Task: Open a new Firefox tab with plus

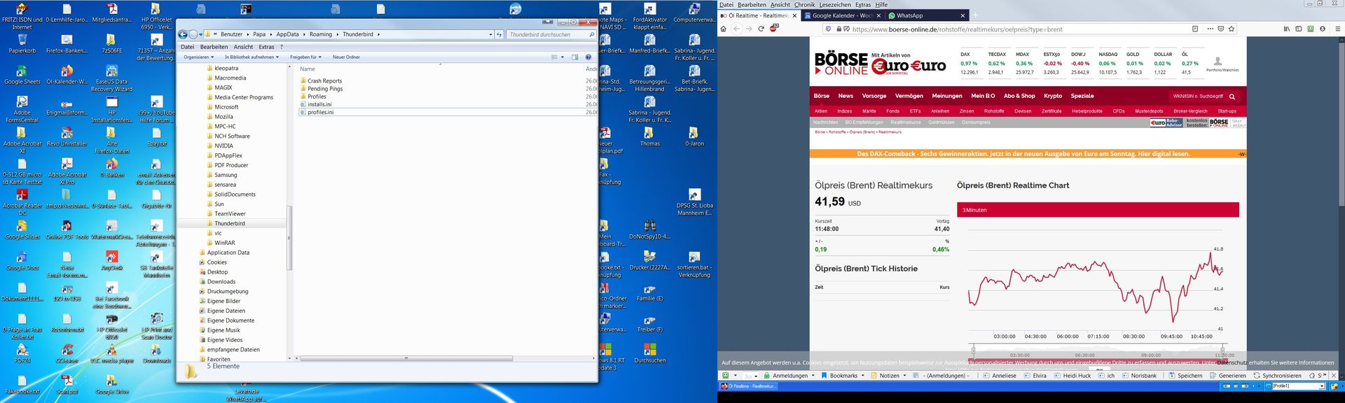Action: [974, 15]
